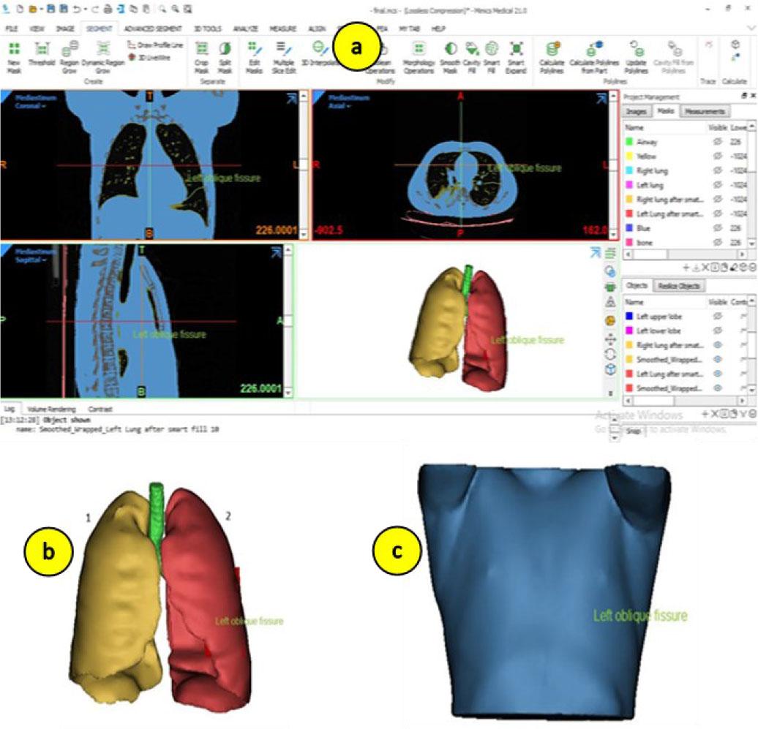Show the Airway mask via visibility icon

(717, 143)
